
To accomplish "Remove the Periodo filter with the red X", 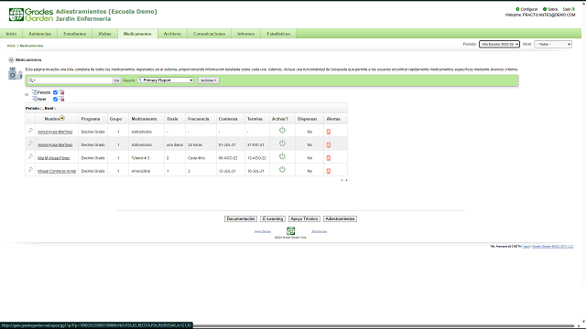I will pos(61,92).
